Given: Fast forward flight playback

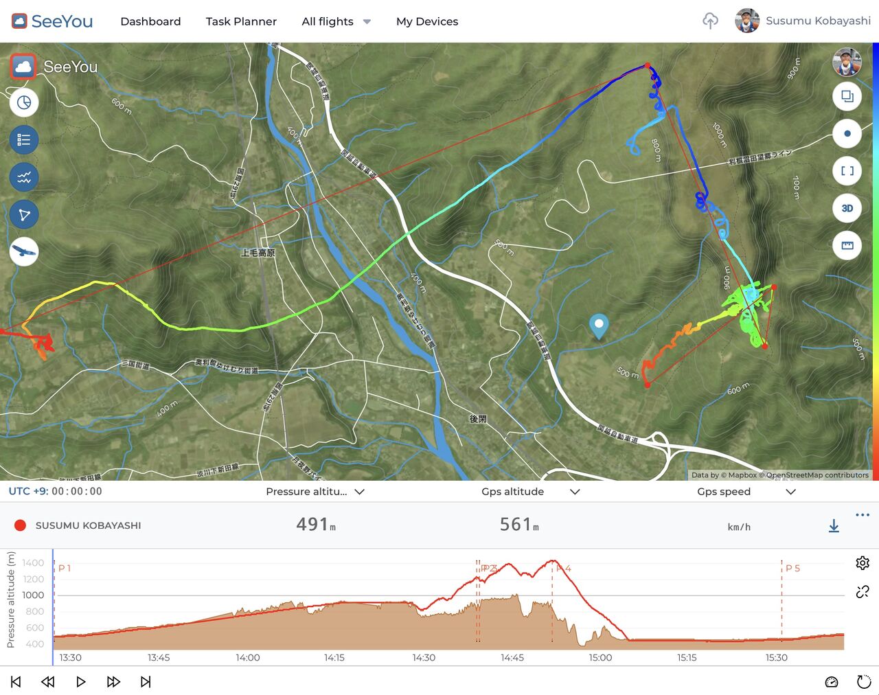Looking at the screenshot, I should (113, 681).
